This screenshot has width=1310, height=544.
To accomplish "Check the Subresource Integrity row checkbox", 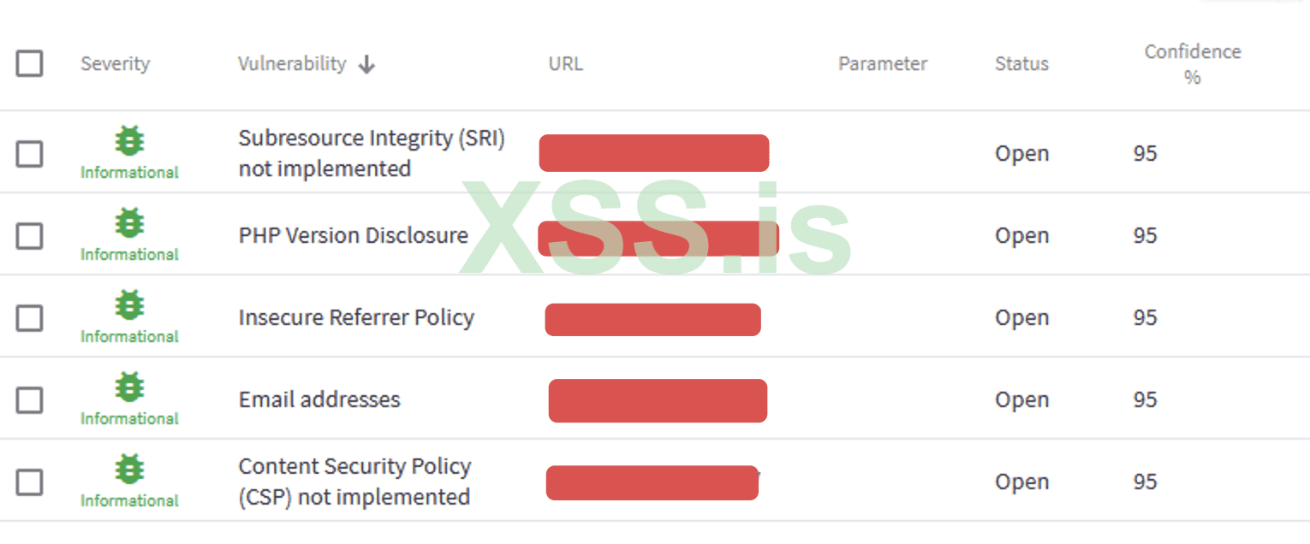I will point(29,152).
